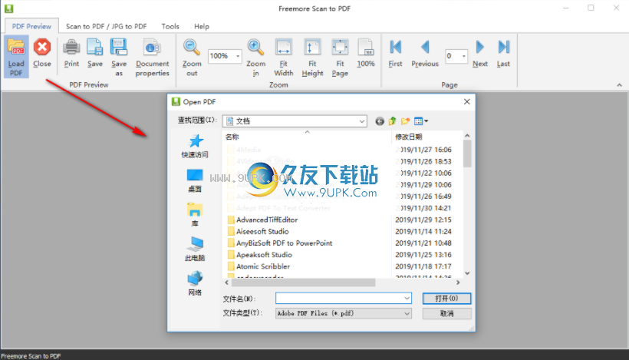Open Document properties
The width and height of the screenshot is (629, 360).
(x=152, y=57)
